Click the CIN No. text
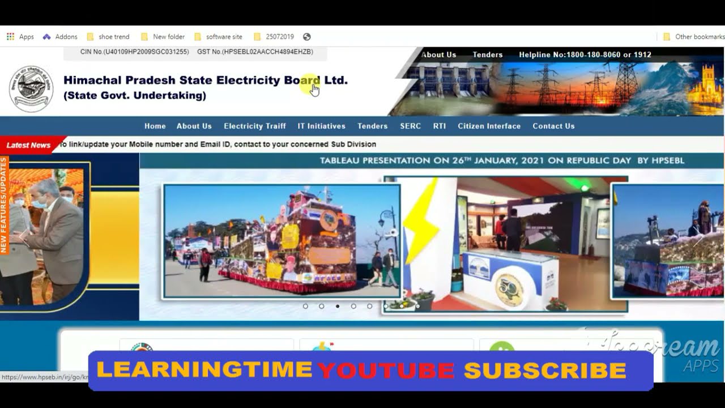The height and width of the screenshot is (408, 725). (x=134, y=52)
